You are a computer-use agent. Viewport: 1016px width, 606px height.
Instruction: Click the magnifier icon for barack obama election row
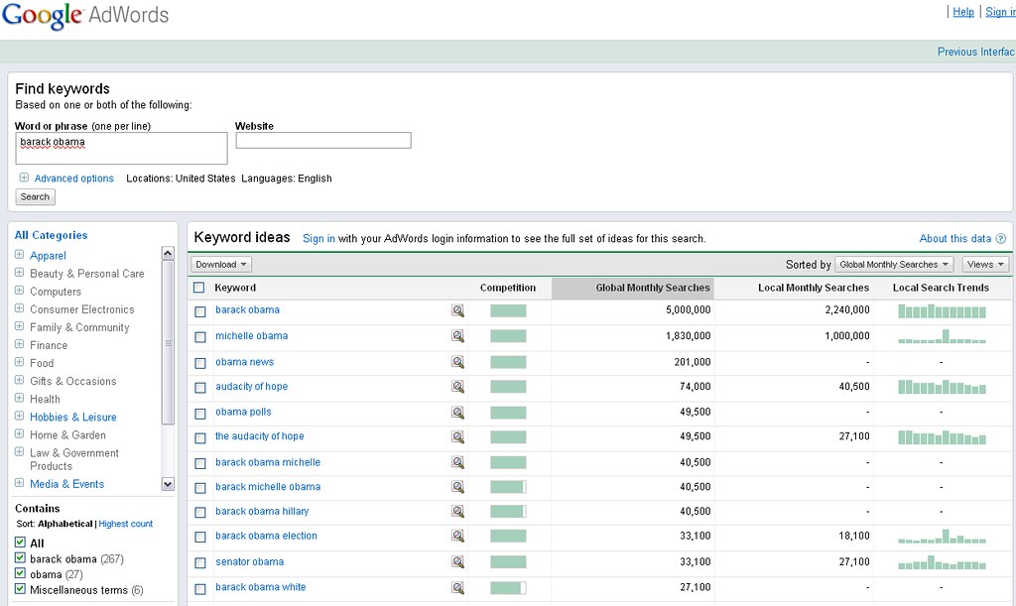pyautogui.click(x=458, y=536)
